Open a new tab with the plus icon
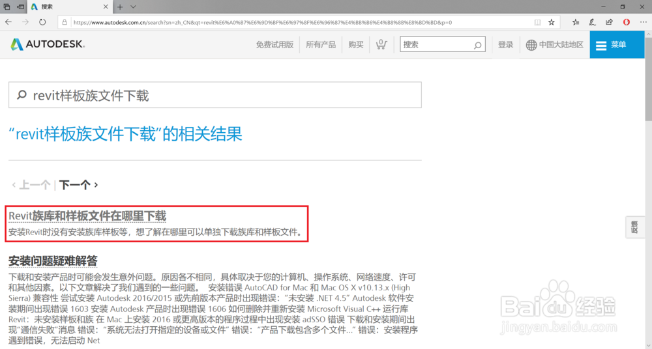 click(x=120, y=7)
